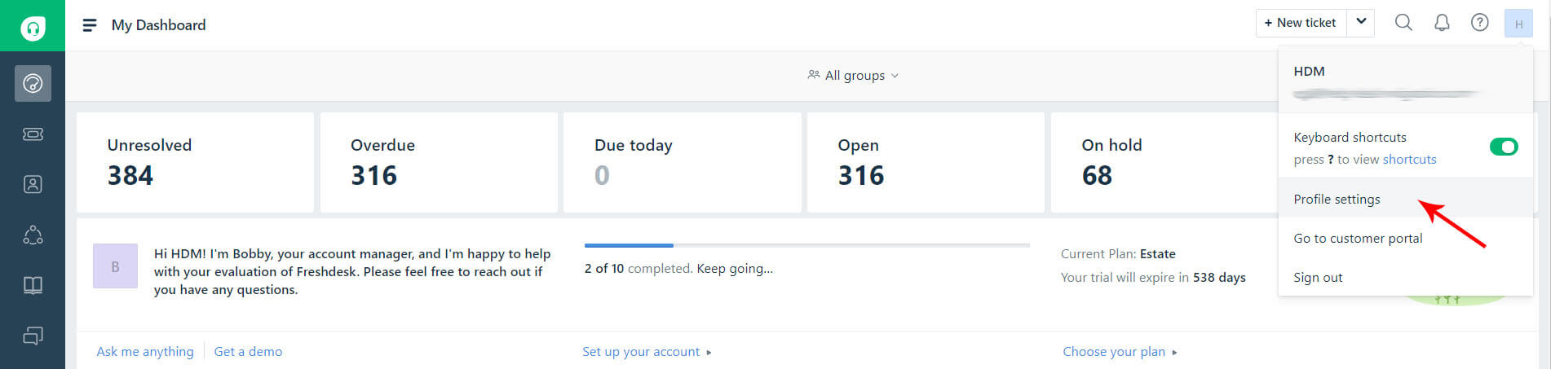1551x369 pixels.
Task: Toggle the hamburger navigation menu
Action: (x=90, y=25)
